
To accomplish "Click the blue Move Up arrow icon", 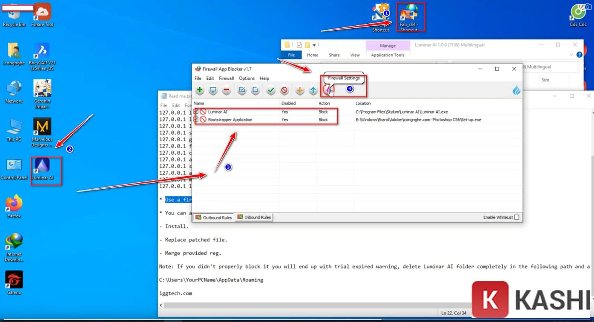I will tap(313, 91).
